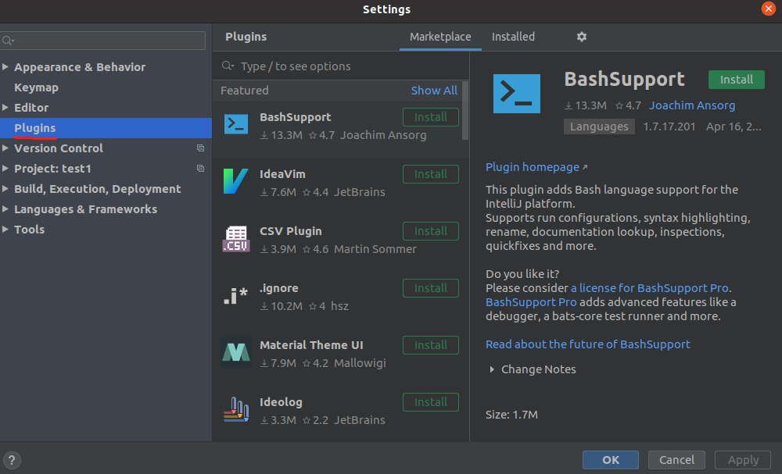
Task: Install the CSV Plugin
Action: [431, 231]
